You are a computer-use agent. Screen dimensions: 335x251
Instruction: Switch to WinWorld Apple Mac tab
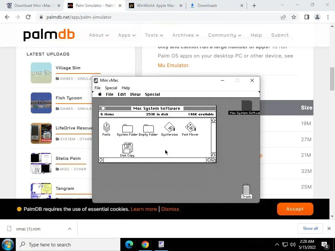(155, 6)
